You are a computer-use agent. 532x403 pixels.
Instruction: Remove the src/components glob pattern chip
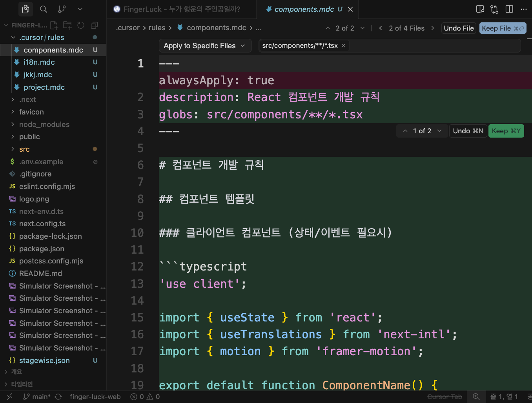pos(343,46)
